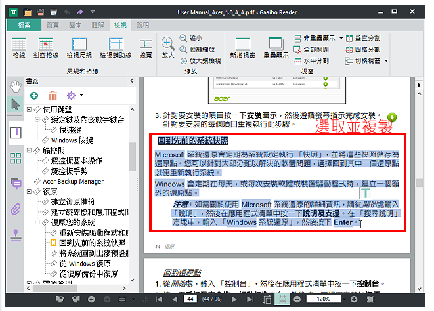Switch to the 基本 ribbon tab

click(x=75, y=25)
